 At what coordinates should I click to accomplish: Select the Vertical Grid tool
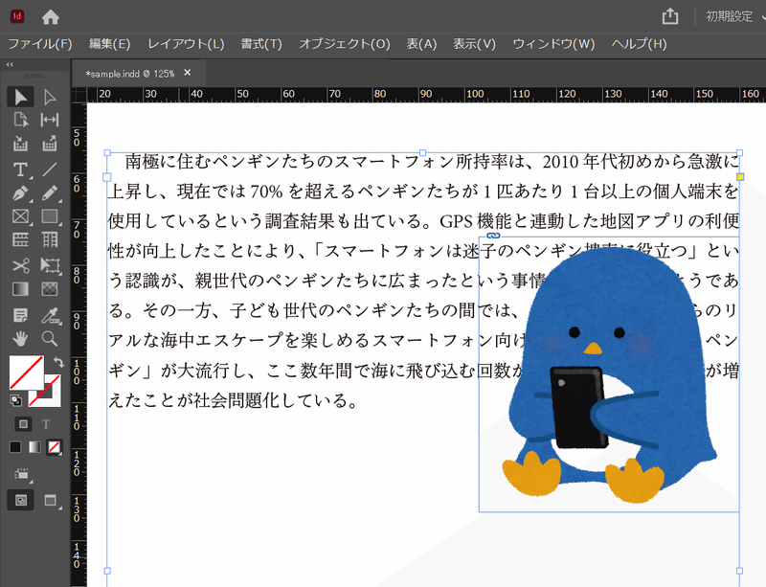tap(50, 240)
